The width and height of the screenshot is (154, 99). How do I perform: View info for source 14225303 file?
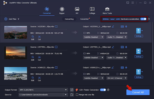tap(56, 27)
